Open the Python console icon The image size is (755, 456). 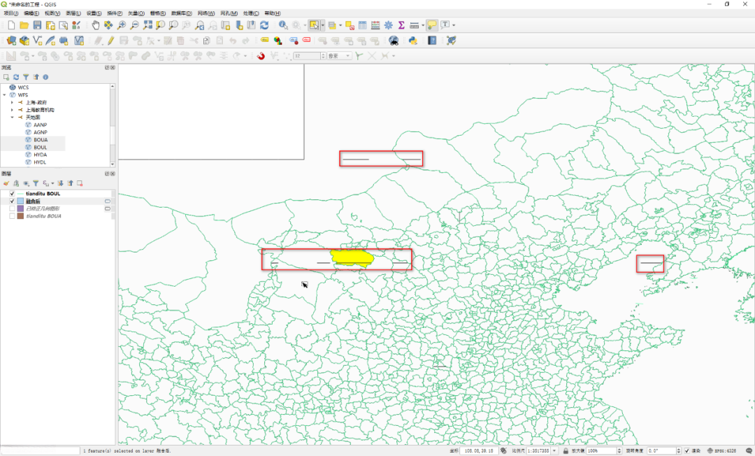click(413, 41)
